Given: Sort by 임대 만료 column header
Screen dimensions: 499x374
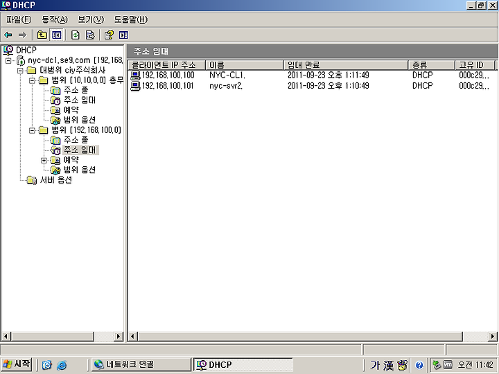Looking at the screenshot, I should pos(346,65).
